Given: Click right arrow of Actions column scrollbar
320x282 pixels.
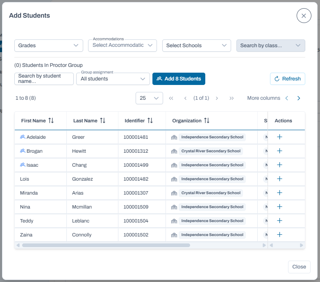Looking at the screenshot, I should click(302, 245).
